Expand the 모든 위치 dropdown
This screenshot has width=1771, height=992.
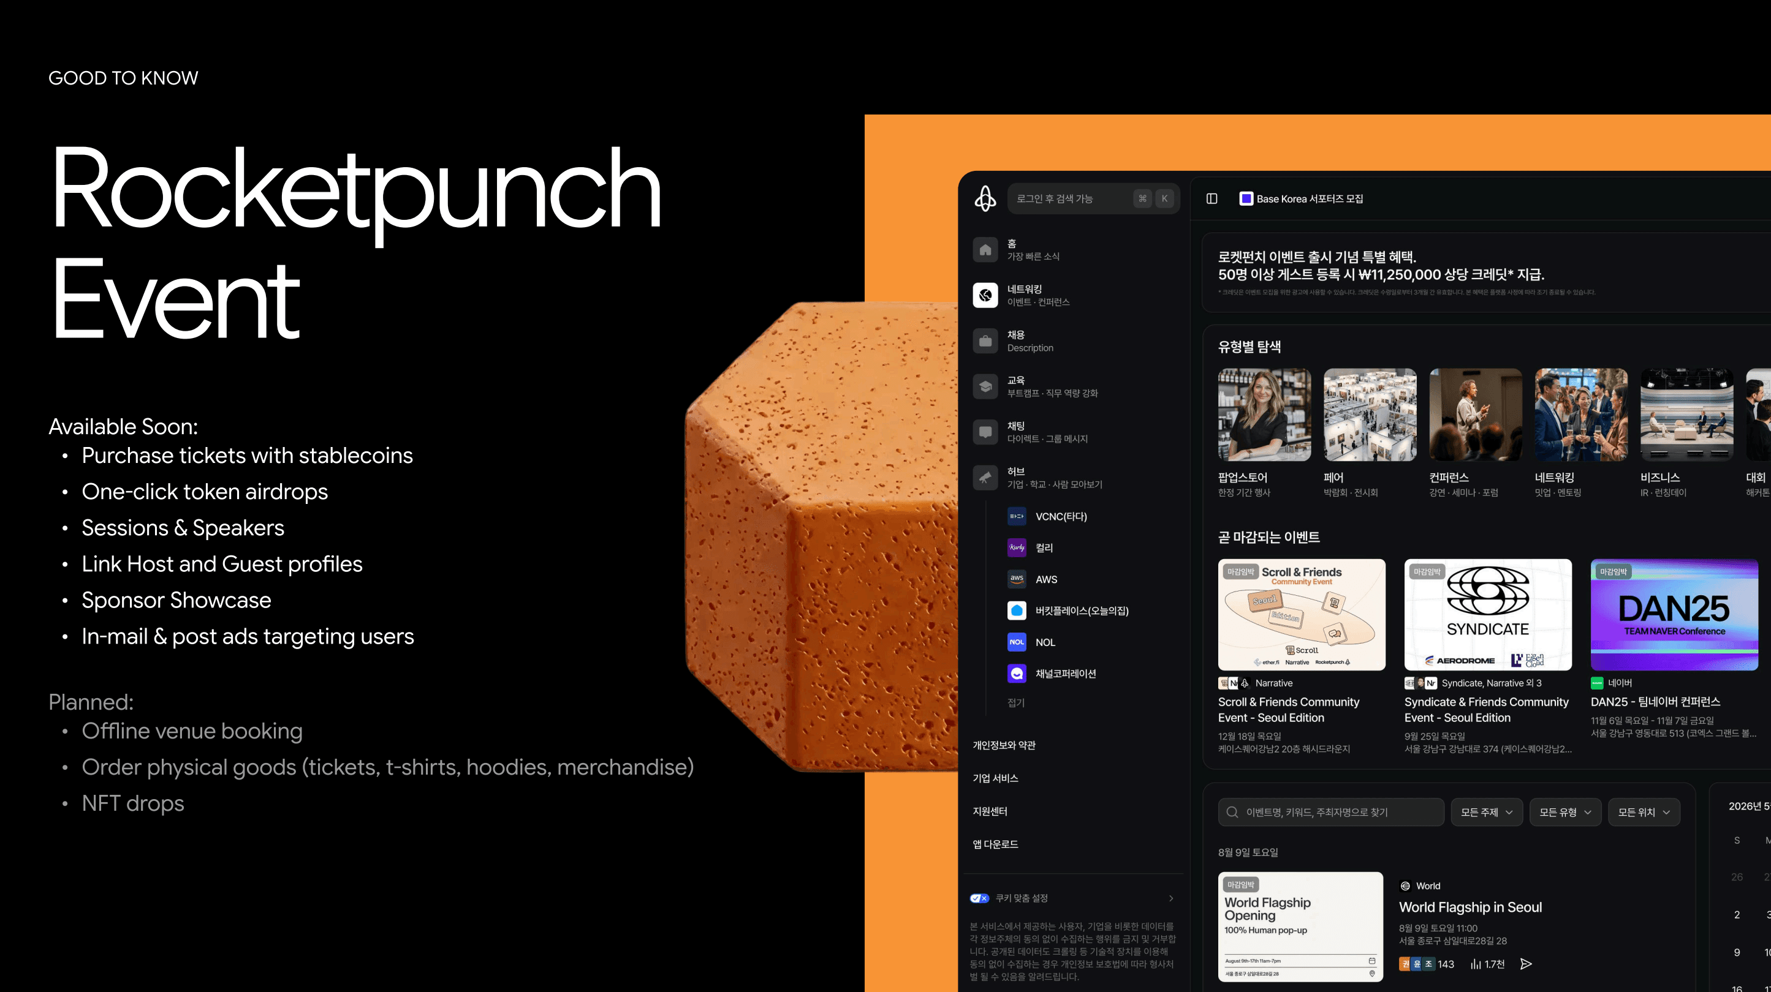tap(1643, 812)
